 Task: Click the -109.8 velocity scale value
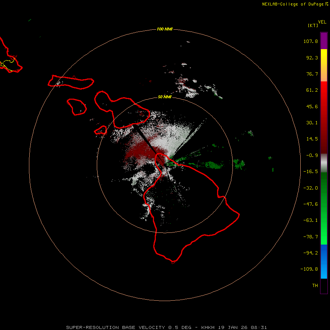[309, 269]
